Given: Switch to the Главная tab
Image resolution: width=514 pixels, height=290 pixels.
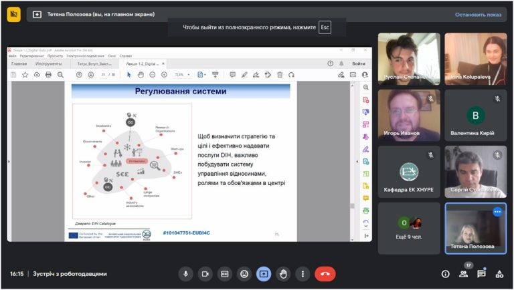Looking at the screenshot, I should pyautogui.click(x=19, y=64).
